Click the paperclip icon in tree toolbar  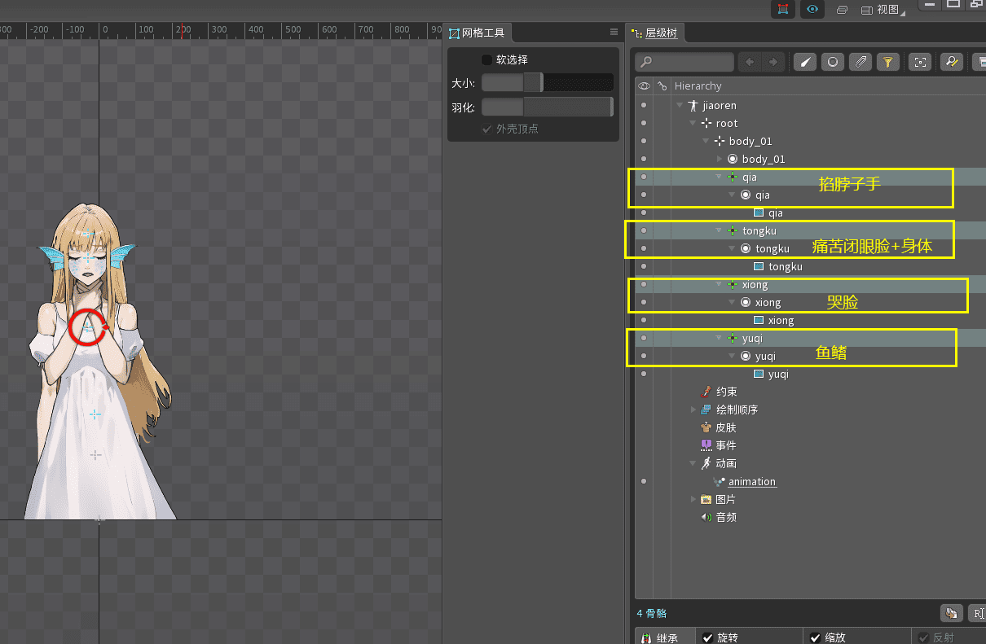(x=861, y=62)
